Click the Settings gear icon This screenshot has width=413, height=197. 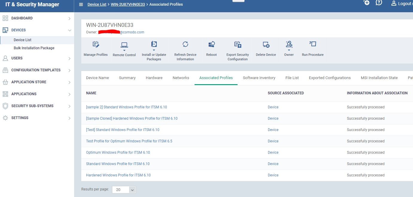(x=5, y=118)
